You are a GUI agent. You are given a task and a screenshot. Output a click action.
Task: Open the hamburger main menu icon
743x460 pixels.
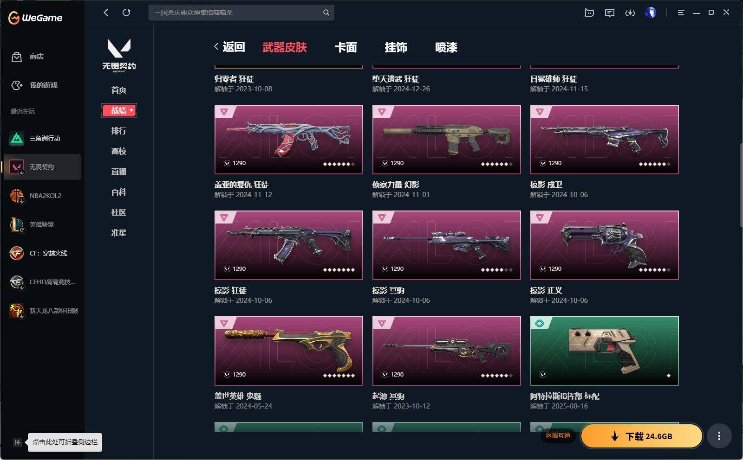coord(681,13)
